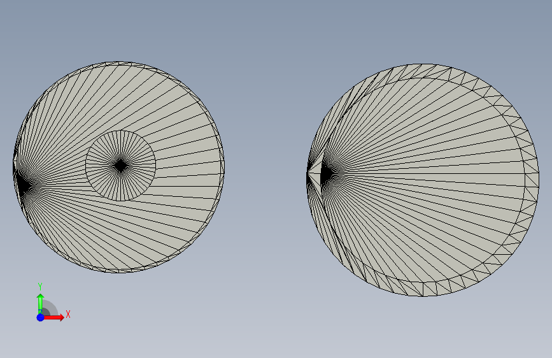
Task: Select the right meshed disc with triangulated rim
Action: 423,180
